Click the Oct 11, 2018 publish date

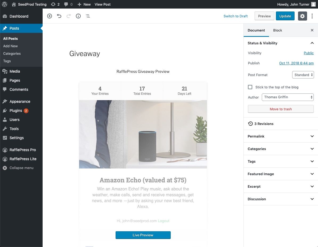pos(296,63)
